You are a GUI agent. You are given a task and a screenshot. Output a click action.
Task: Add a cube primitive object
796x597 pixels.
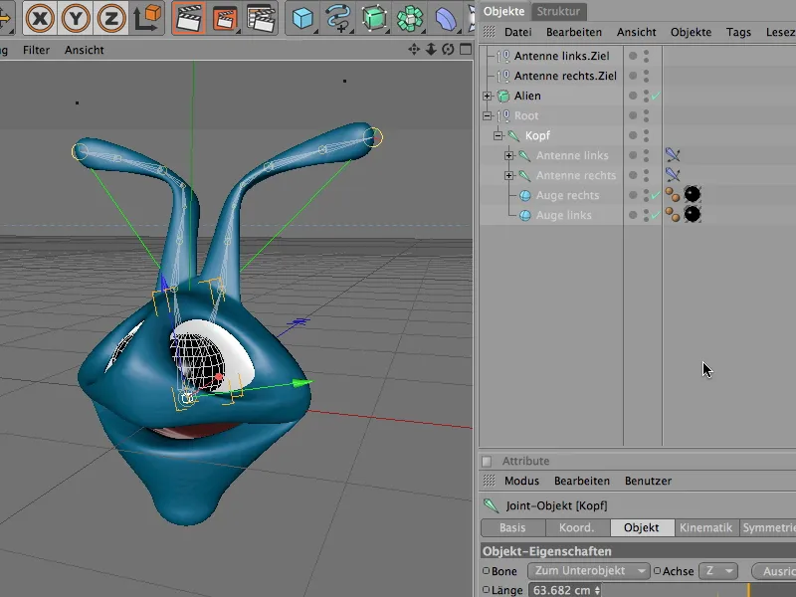click(303, 18)
